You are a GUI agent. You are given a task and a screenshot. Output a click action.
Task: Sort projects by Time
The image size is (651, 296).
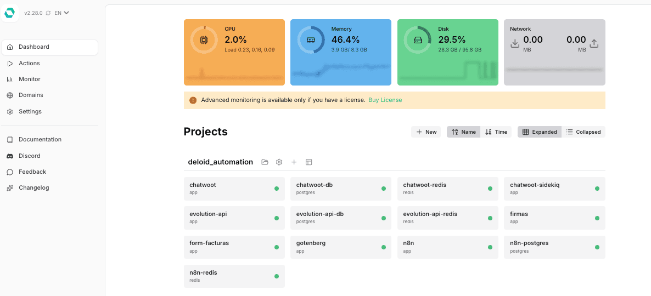[x=496, y=132]
